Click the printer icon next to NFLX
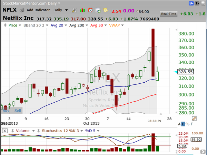 click(x=22, y=10)
